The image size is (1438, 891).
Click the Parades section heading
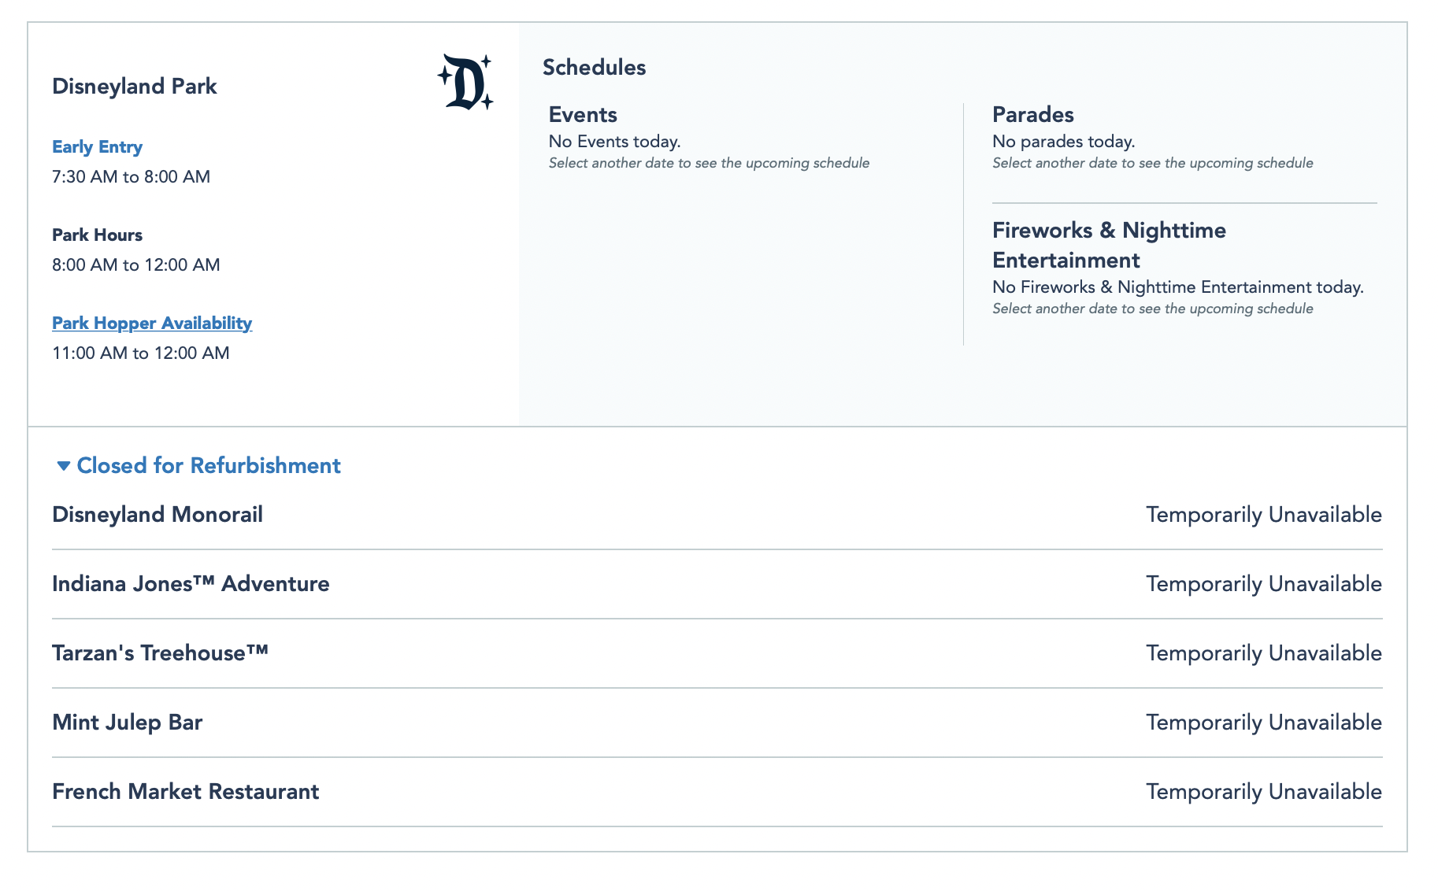1032,115
